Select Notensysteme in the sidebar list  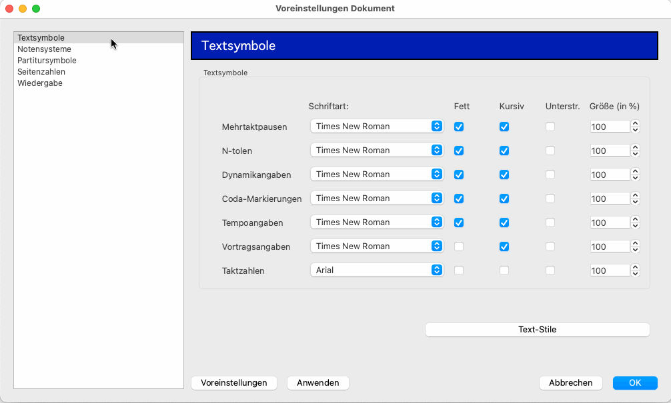point(44,49)
